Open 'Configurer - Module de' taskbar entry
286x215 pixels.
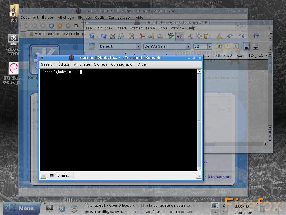coord(167,212)
